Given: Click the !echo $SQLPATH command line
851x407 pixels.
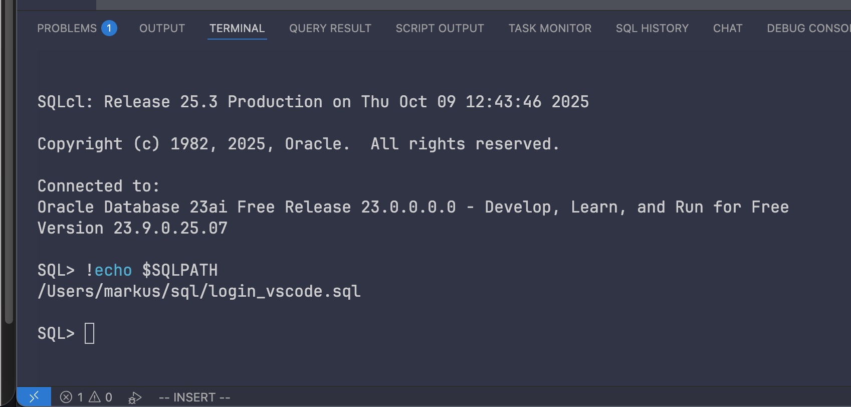Looking at the screenshot, I should (151, 270).
